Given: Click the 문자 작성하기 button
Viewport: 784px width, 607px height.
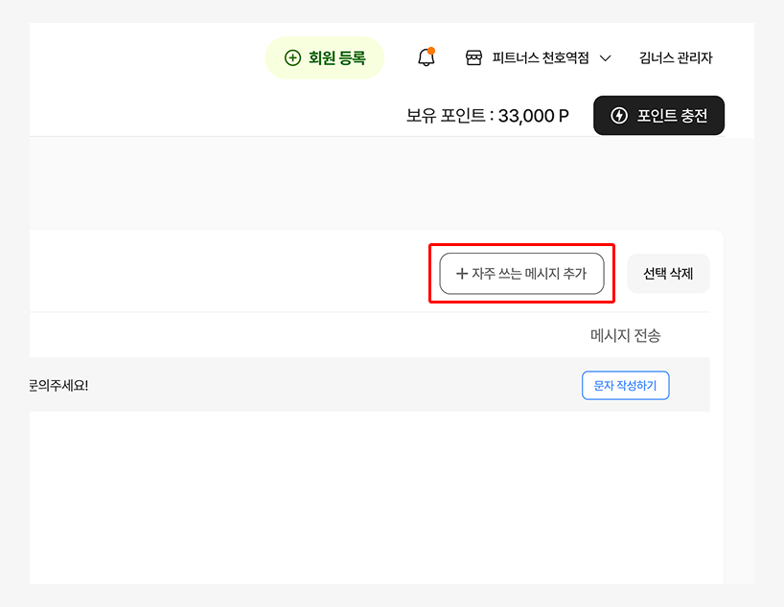Looking at the screenshot, I should pyautogui.click(x=625, y=385).
